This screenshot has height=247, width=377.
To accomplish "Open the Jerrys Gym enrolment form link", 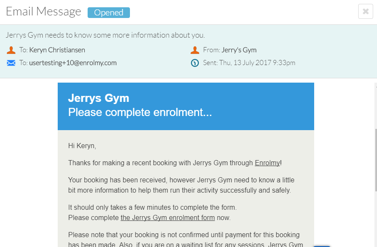I will (x=168, y=217).
